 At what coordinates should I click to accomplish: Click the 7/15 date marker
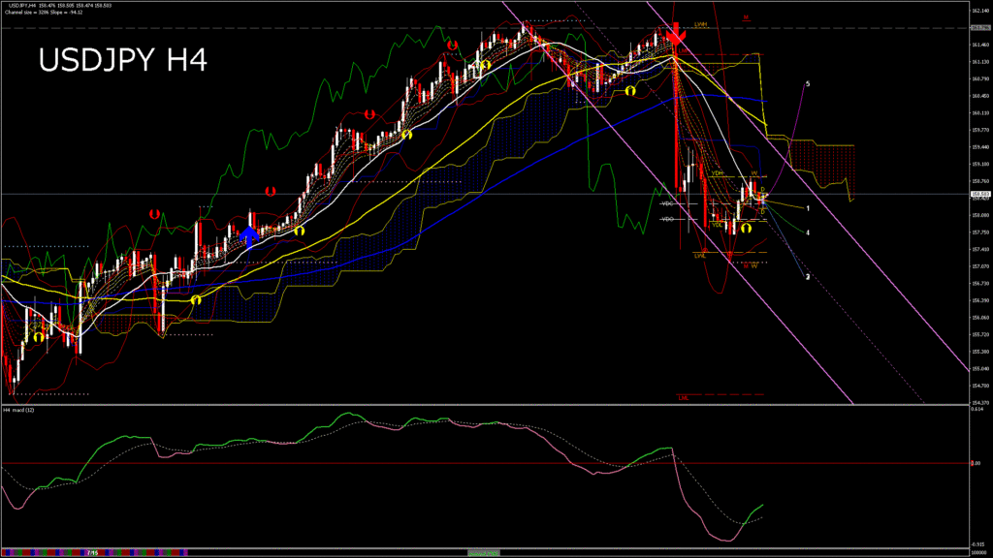(92, 552)
